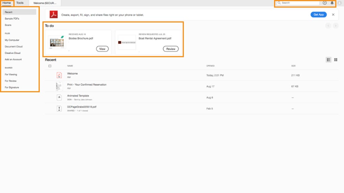Open the Welcome file name
Image resolution: width=344 pixels, height=193 pixels.
pyautogui.click(x=73, y=73)
